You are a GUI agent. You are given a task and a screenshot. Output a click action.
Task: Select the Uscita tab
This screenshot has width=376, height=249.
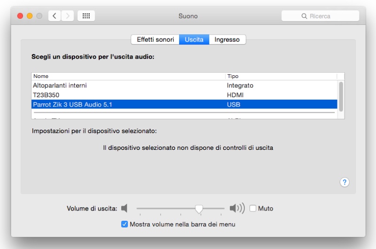point(194,39)
